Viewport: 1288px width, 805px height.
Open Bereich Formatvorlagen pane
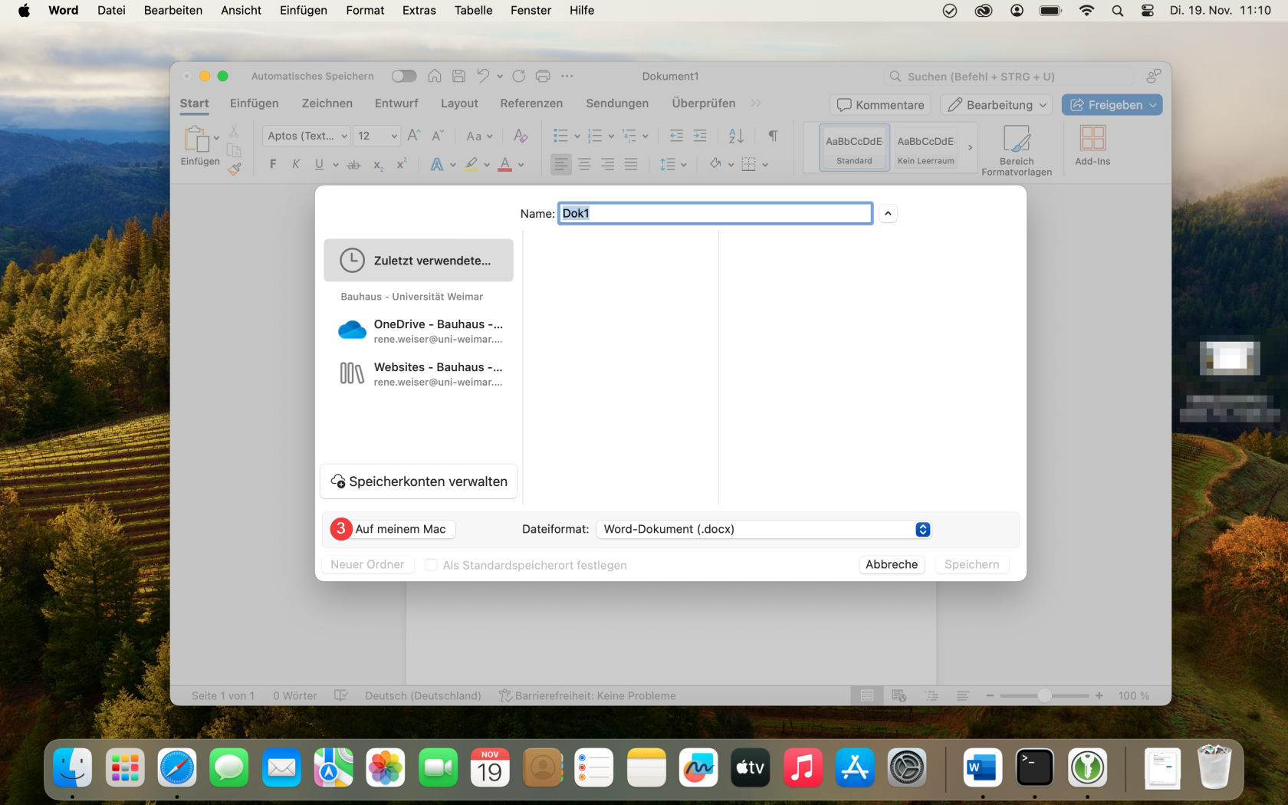click(1017, 150)
